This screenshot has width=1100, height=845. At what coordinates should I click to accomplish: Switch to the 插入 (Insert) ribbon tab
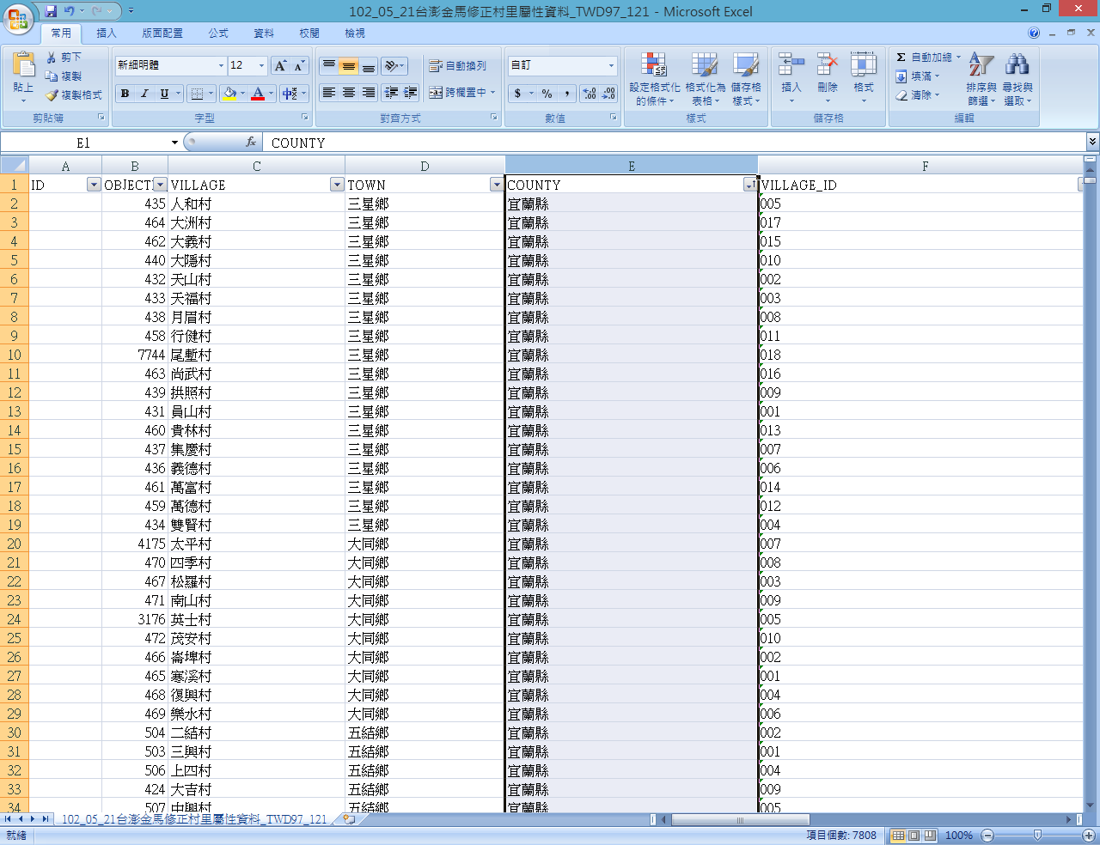[x=107, y=33]
